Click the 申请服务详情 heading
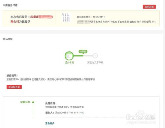Screen dimensions: 165x128 click(x=10, y=5)
